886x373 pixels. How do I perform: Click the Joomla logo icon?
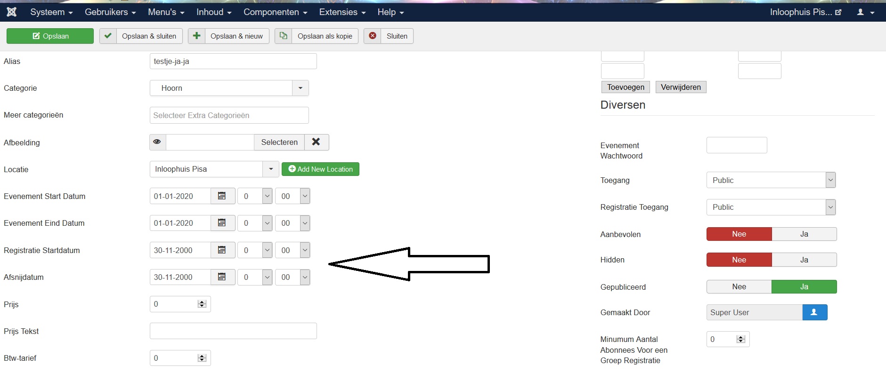click(x=12, y=12)
